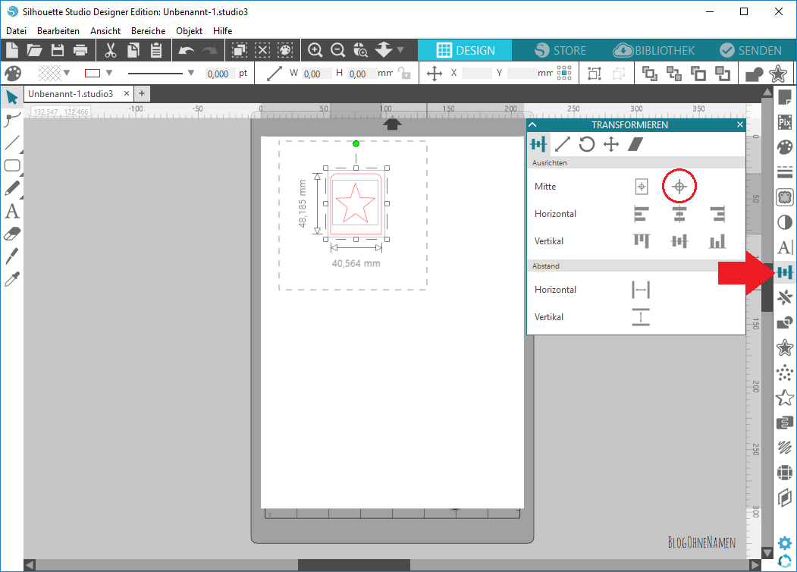Click the red line color swatch
Image resolution: width=797 pixels, height=572 pixels.
pyautogui.click(x=93, y=74)
